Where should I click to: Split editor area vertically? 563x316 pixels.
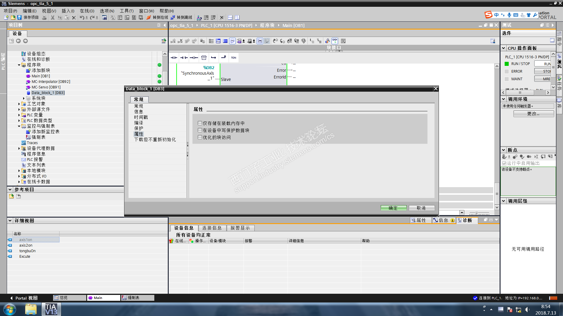point(237,18)
